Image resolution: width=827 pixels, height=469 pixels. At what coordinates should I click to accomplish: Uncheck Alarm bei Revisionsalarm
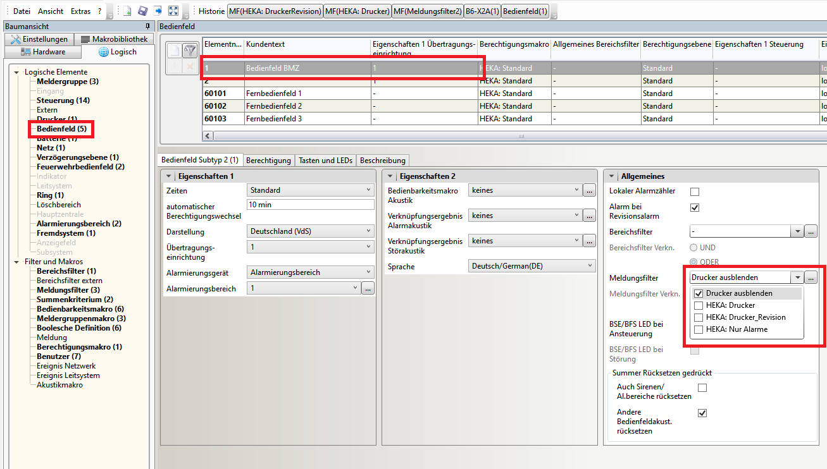695,207
